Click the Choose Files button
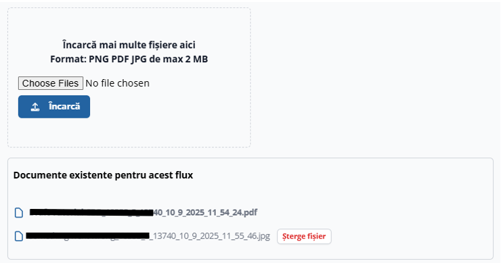501x263 pixels. coord(51,83)
